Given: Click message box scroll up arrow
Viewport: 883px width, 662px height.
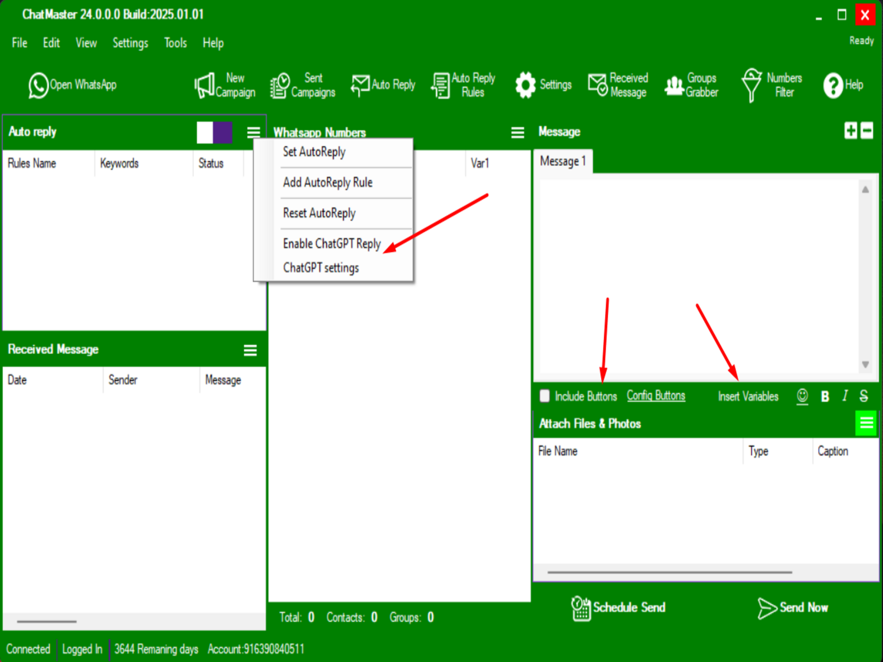Looking at the screenshot, I should (865, 189).
